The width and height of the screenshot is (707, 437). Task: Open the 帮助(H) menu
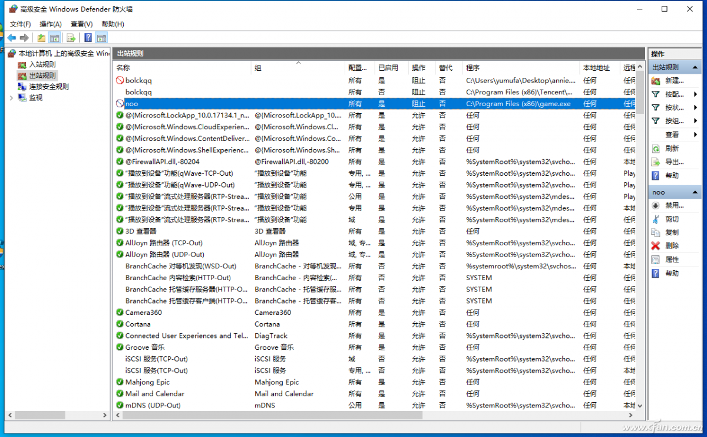[x=113, y=24]
